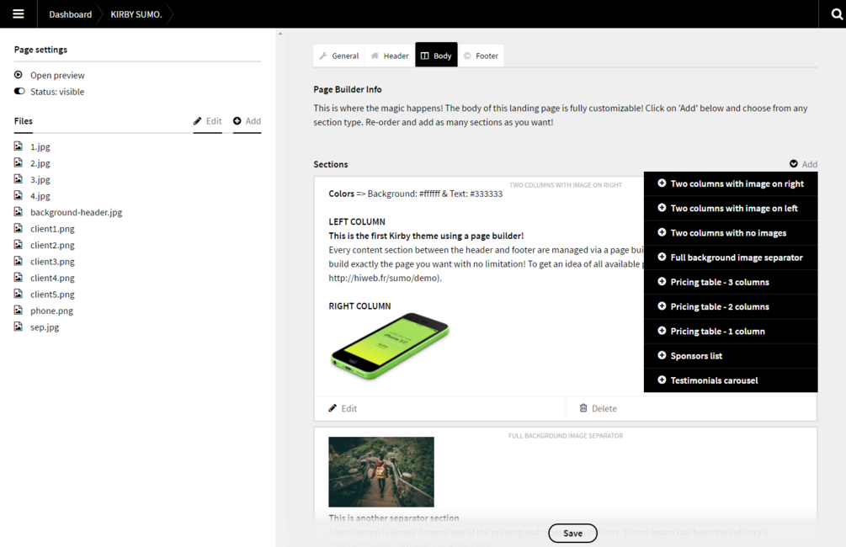The height and width of the screenshot is (547, 846).
Task: Collapse the Sections Add dropdown
Action: (803, 164)
